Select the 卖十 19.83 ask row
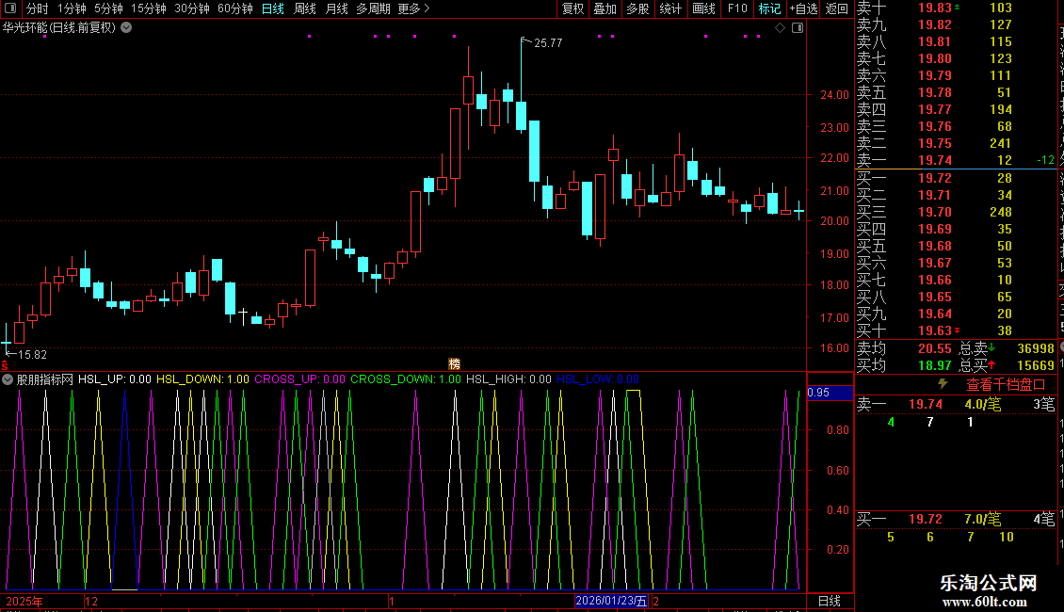 pyautogui.click(x=956, y=8)
